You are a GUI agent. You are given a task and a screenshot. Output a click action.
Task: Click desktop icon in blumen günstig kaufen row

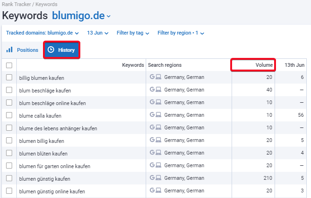(158, 177)
